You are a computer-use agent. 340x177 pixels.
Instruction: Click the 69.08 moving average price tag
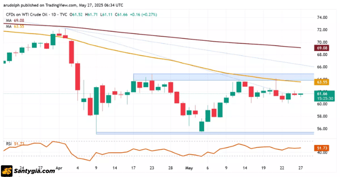pyautogui.click(x=322, y=48)
